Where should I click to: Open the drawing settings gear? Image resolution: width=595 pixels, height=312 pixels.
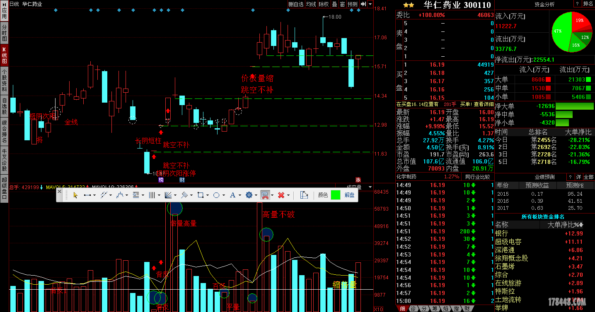pyautogui.click(x=249, y=195)
